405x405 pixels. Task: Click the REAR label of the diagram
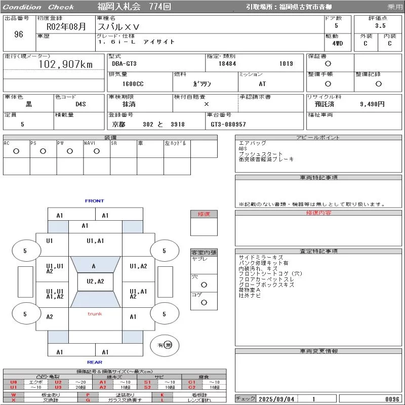(95, 362)
